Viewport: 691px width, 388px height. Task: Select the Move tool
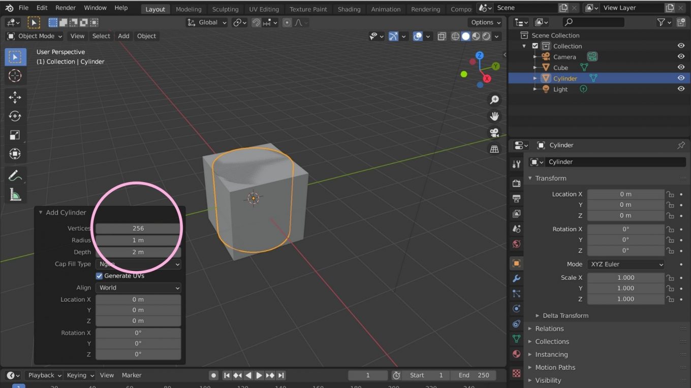15,97
